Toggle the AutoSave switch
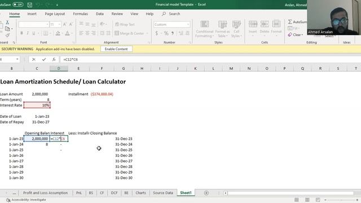The width and height of the screenshot is (361, 203). pyautogui.click(x=17, y=5)
